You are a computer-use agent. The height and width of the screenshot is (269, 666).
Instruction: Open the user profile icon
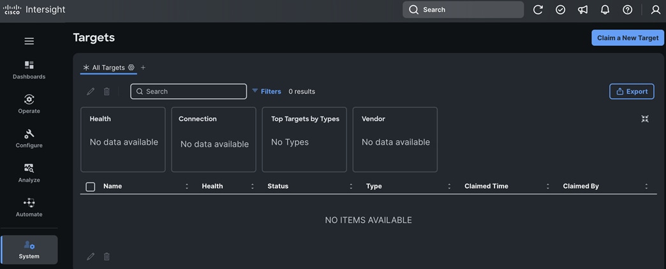point(656,10)
